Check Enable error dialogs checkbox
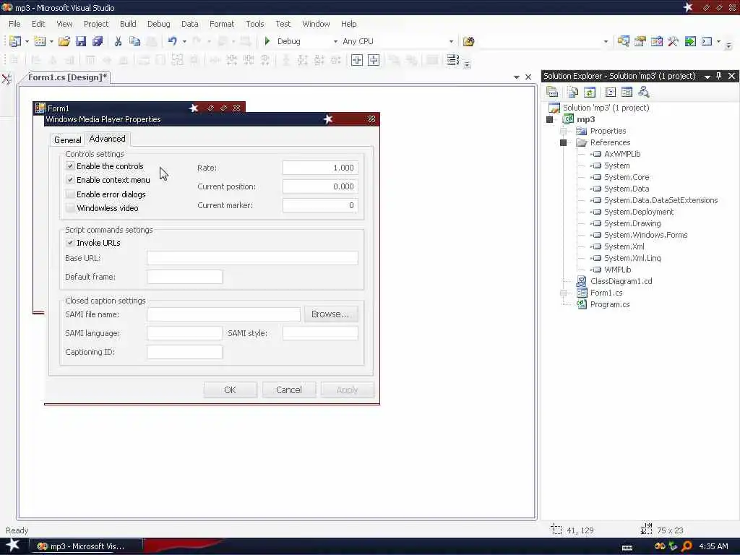 click(x=70, y=194)
